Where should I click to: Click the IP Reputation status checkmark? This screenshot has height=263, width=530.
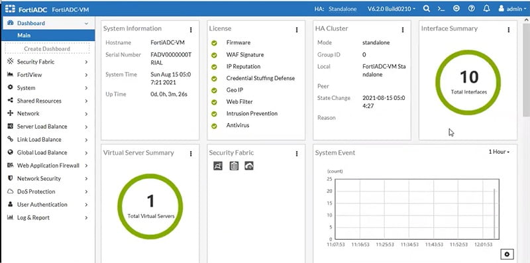[214, 67]
